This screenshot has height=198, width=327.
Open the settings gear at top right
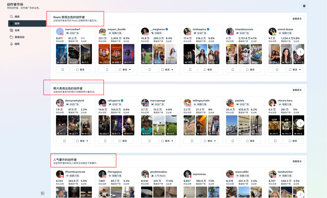coord(304,6)
